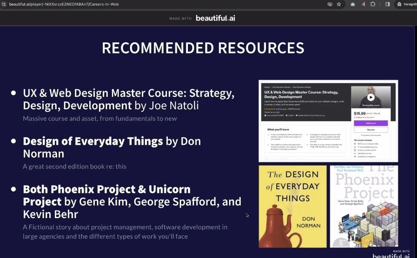
Task: Click the Udemy course page screenshot heading
Action: click(301, 94)
